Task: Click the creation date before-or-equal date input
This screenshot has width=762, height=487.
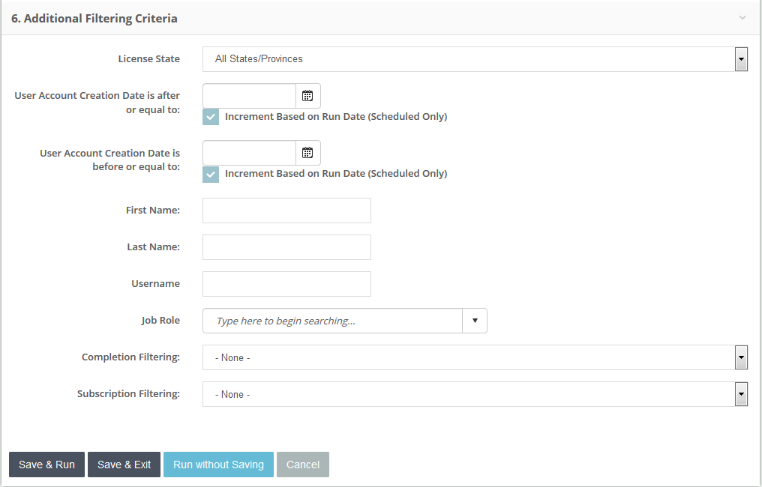Action: click(x=250, y=153)
